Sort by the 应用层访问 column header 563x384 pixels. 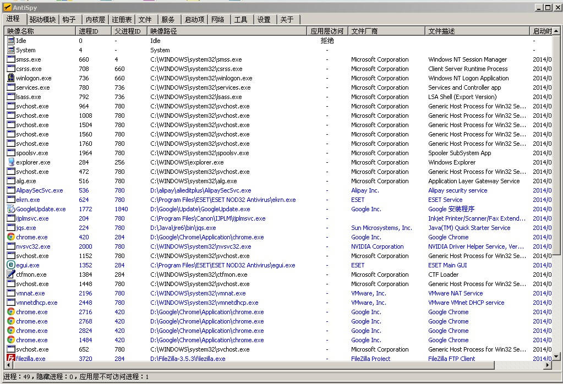[327, 31]
